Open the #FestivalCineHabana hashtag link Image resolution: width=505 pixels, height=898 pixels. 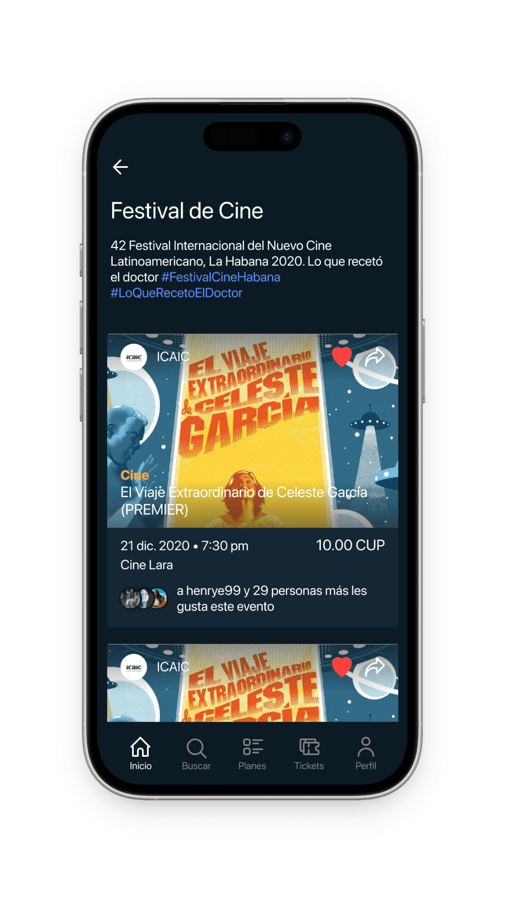[221, 277]
